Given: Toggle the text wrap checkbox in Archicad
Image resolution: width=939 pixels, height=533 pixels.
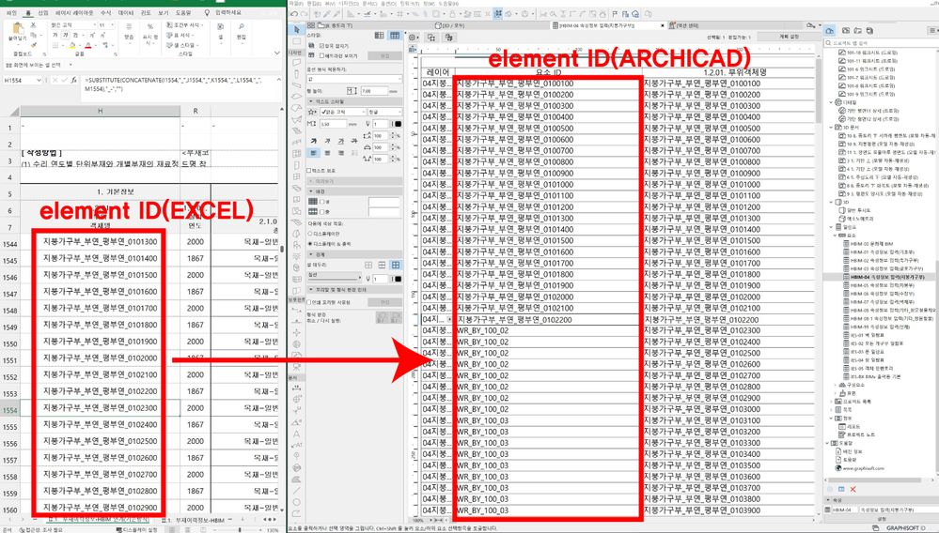Looking at the screenshot, I should [309, 170].
